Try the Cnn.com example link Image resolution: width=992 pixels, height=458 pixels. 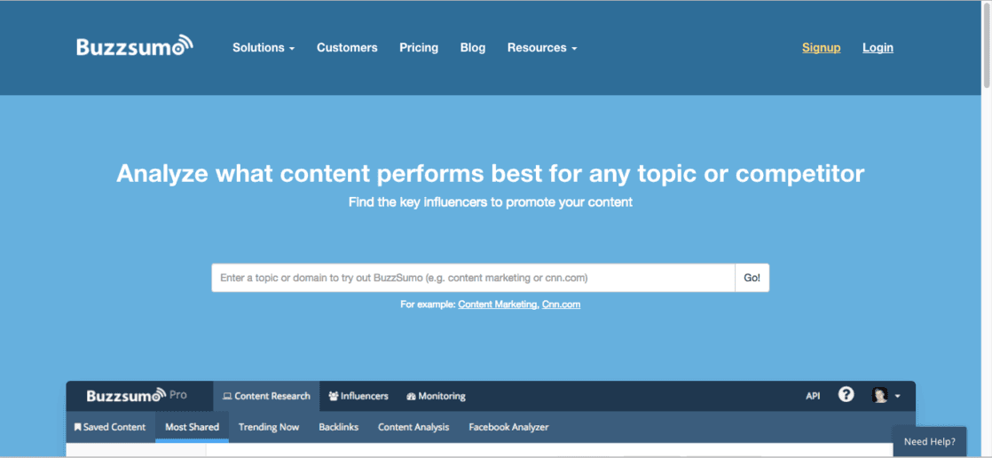point(561,304)
